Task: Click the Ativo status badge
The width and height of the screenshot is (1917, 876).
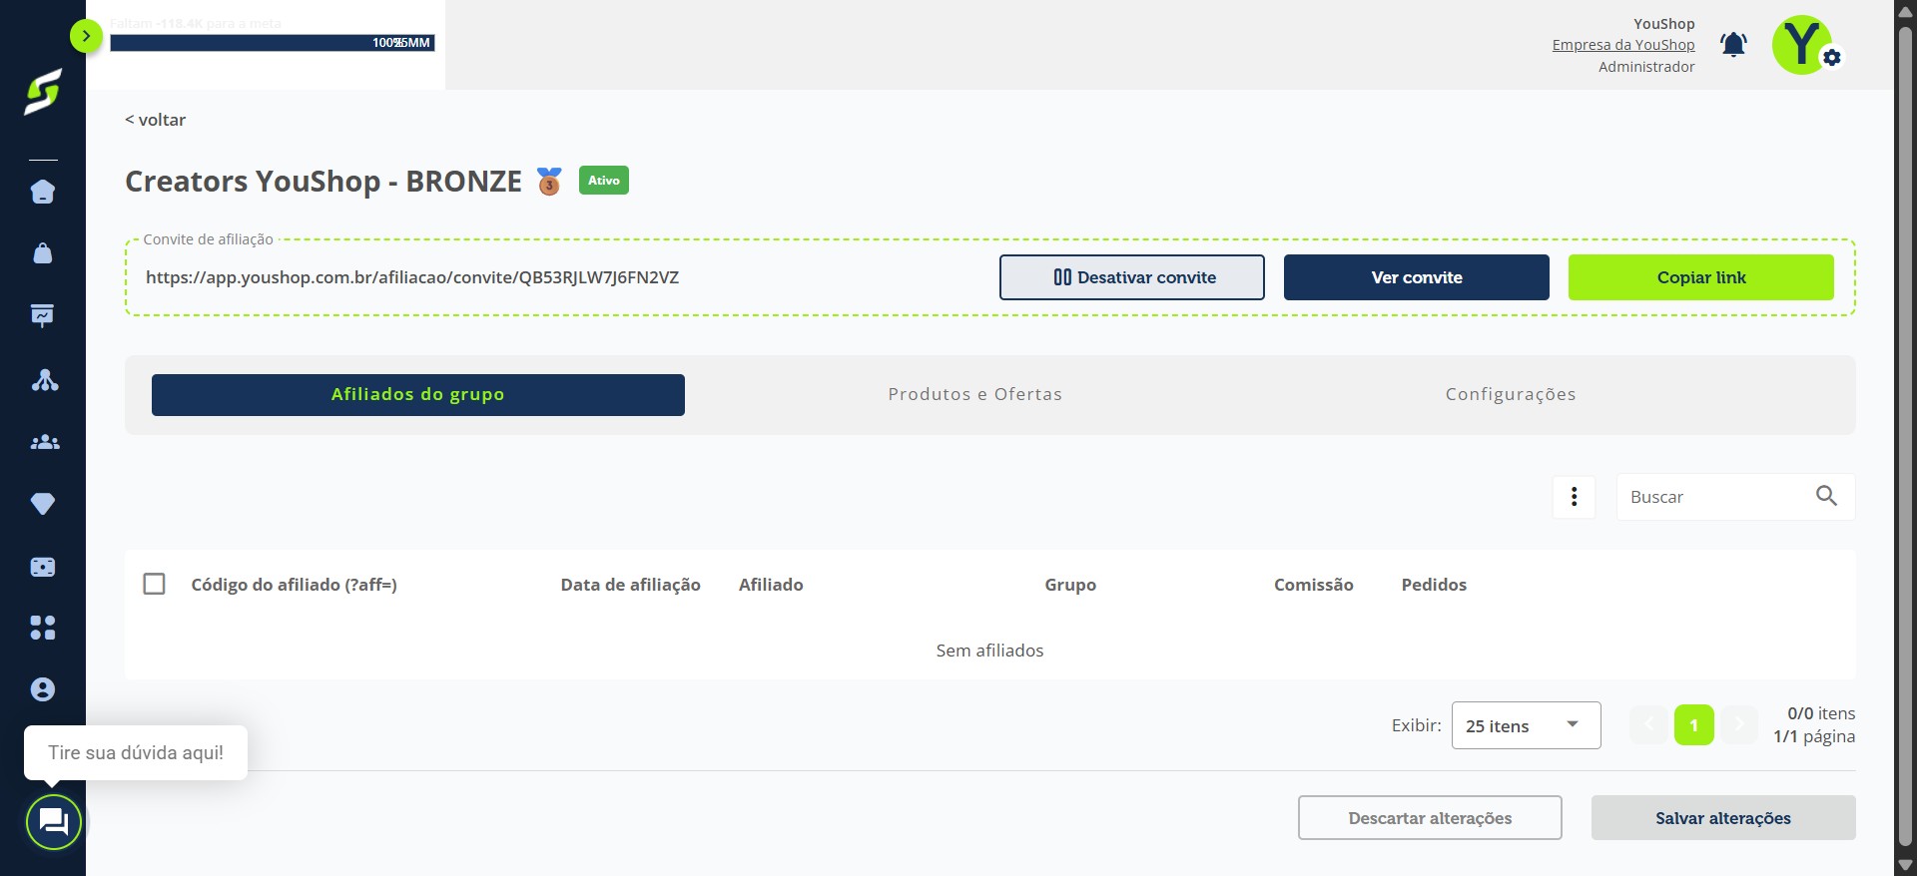Action: pyautogui.click(x=604, y=181)
